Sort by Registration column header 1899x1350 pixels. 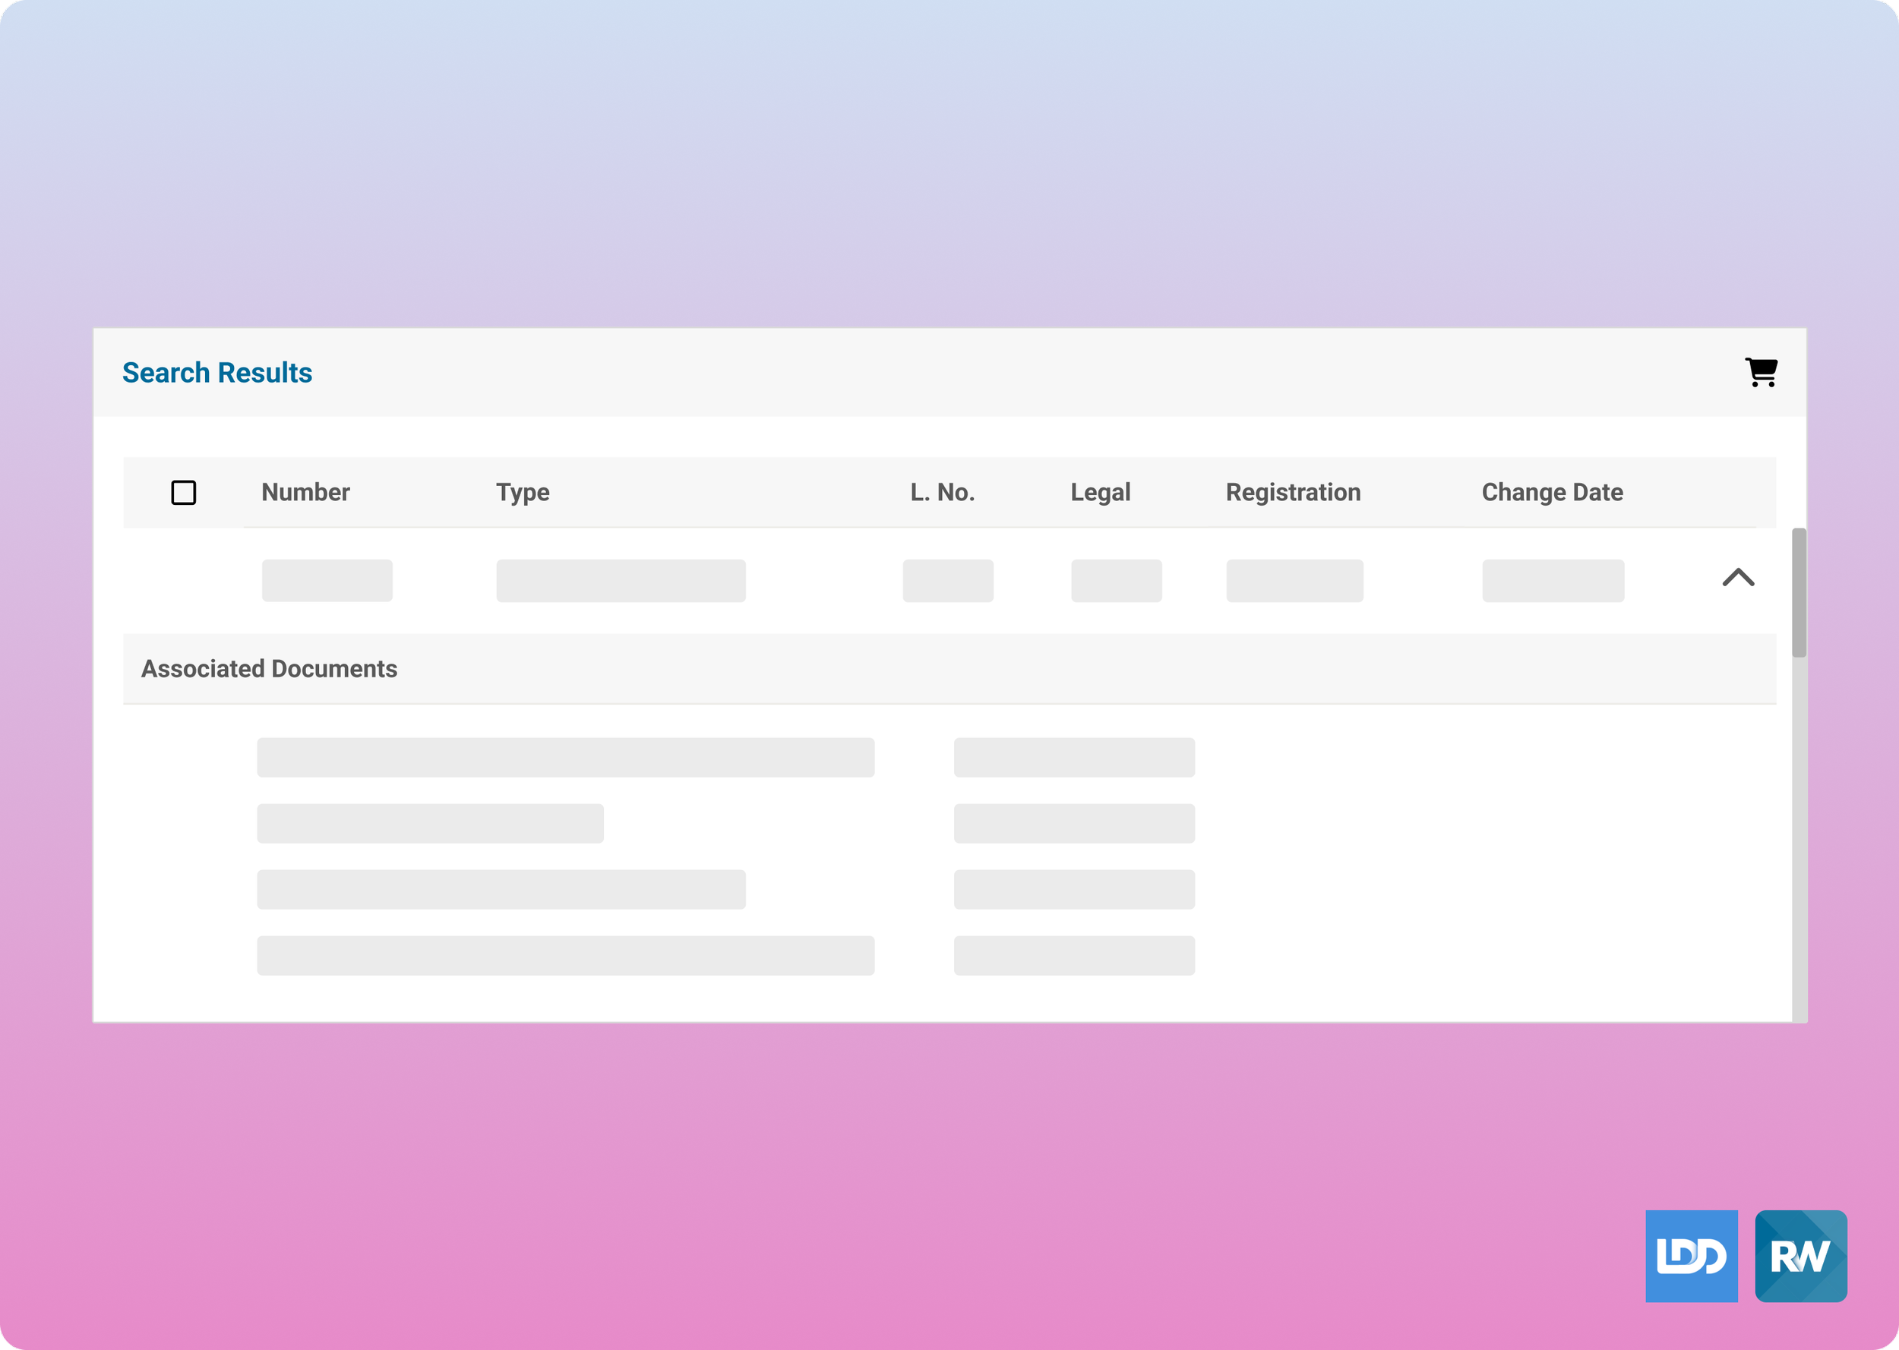pyautogui.click(x=1292, y=492)
